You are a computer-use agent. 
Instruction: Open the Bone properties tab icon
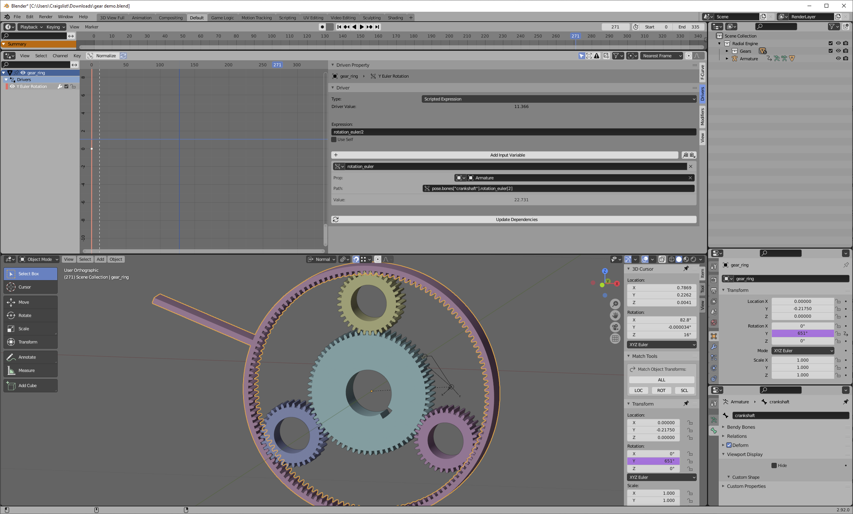[714, 431]
